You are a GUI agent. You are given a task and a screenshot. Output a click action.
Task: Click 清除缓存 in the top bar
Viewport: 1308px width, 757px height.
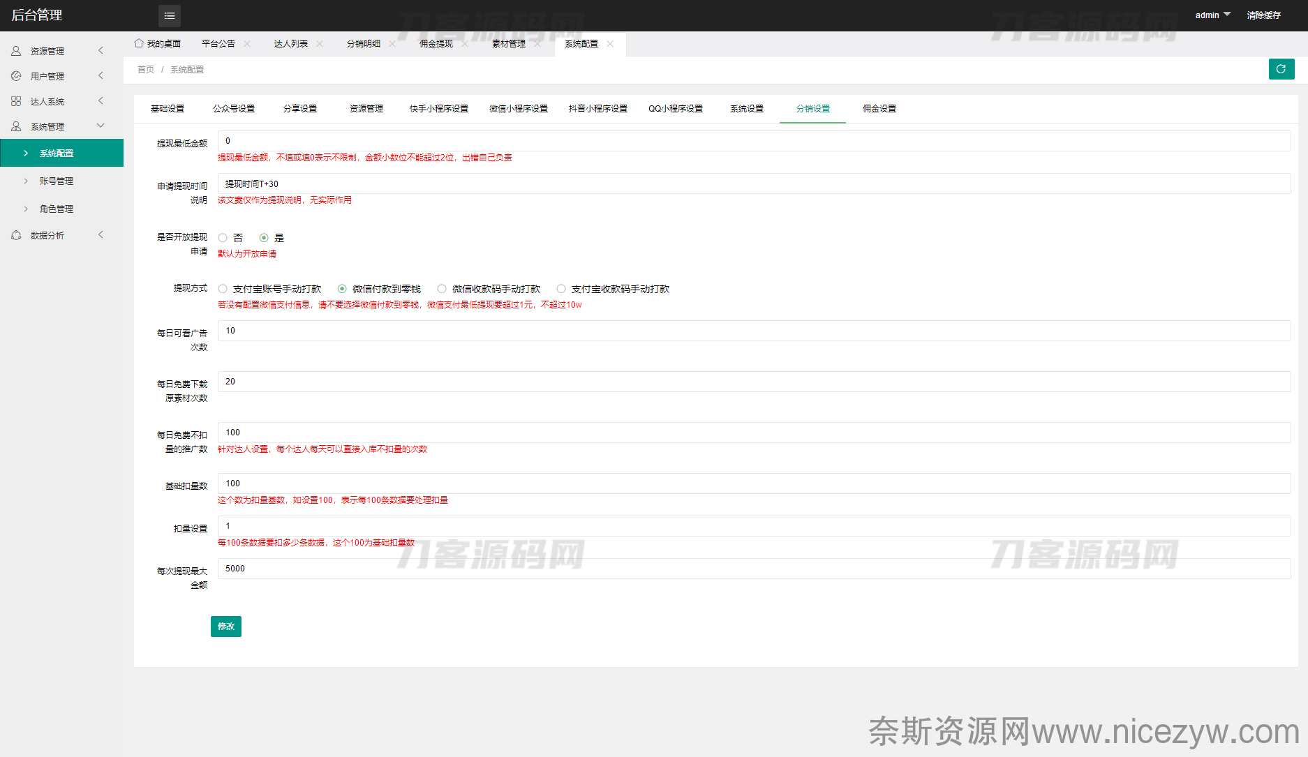pyautogui.click(x=1264, y=15)
